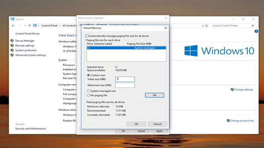Click the shield icon beside Advanced system settings
This screenshot has width=264, height=148.
pos(12,55)
